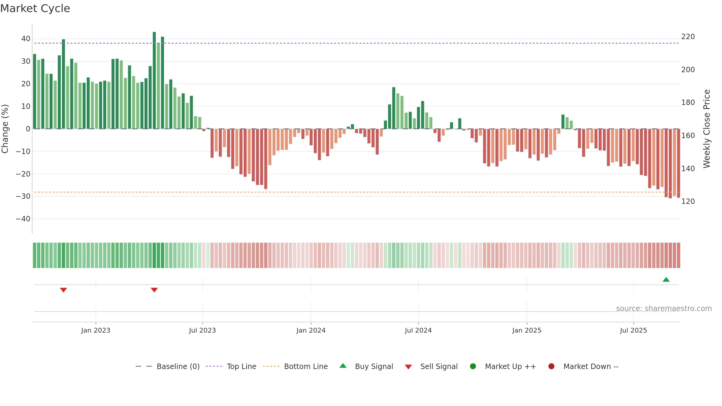
Task: Click the first red Sell Signal marker
Action: coord(63,290)
